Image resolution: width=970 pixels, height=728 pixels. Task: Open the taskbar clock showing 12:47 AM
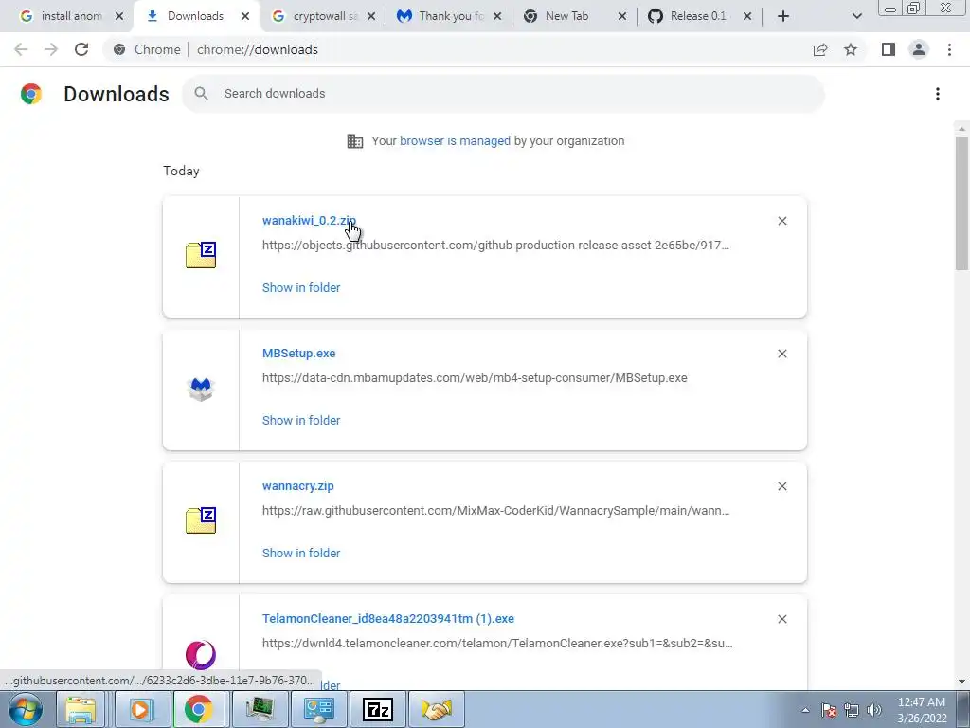coord(922,710)
